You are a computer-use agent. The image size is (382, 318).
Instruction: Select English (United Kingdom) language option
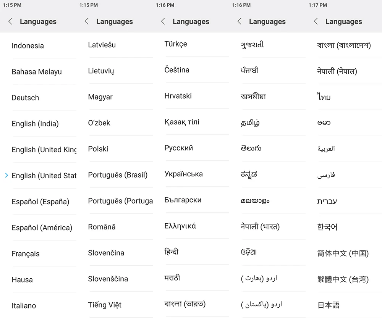(44, 150)
